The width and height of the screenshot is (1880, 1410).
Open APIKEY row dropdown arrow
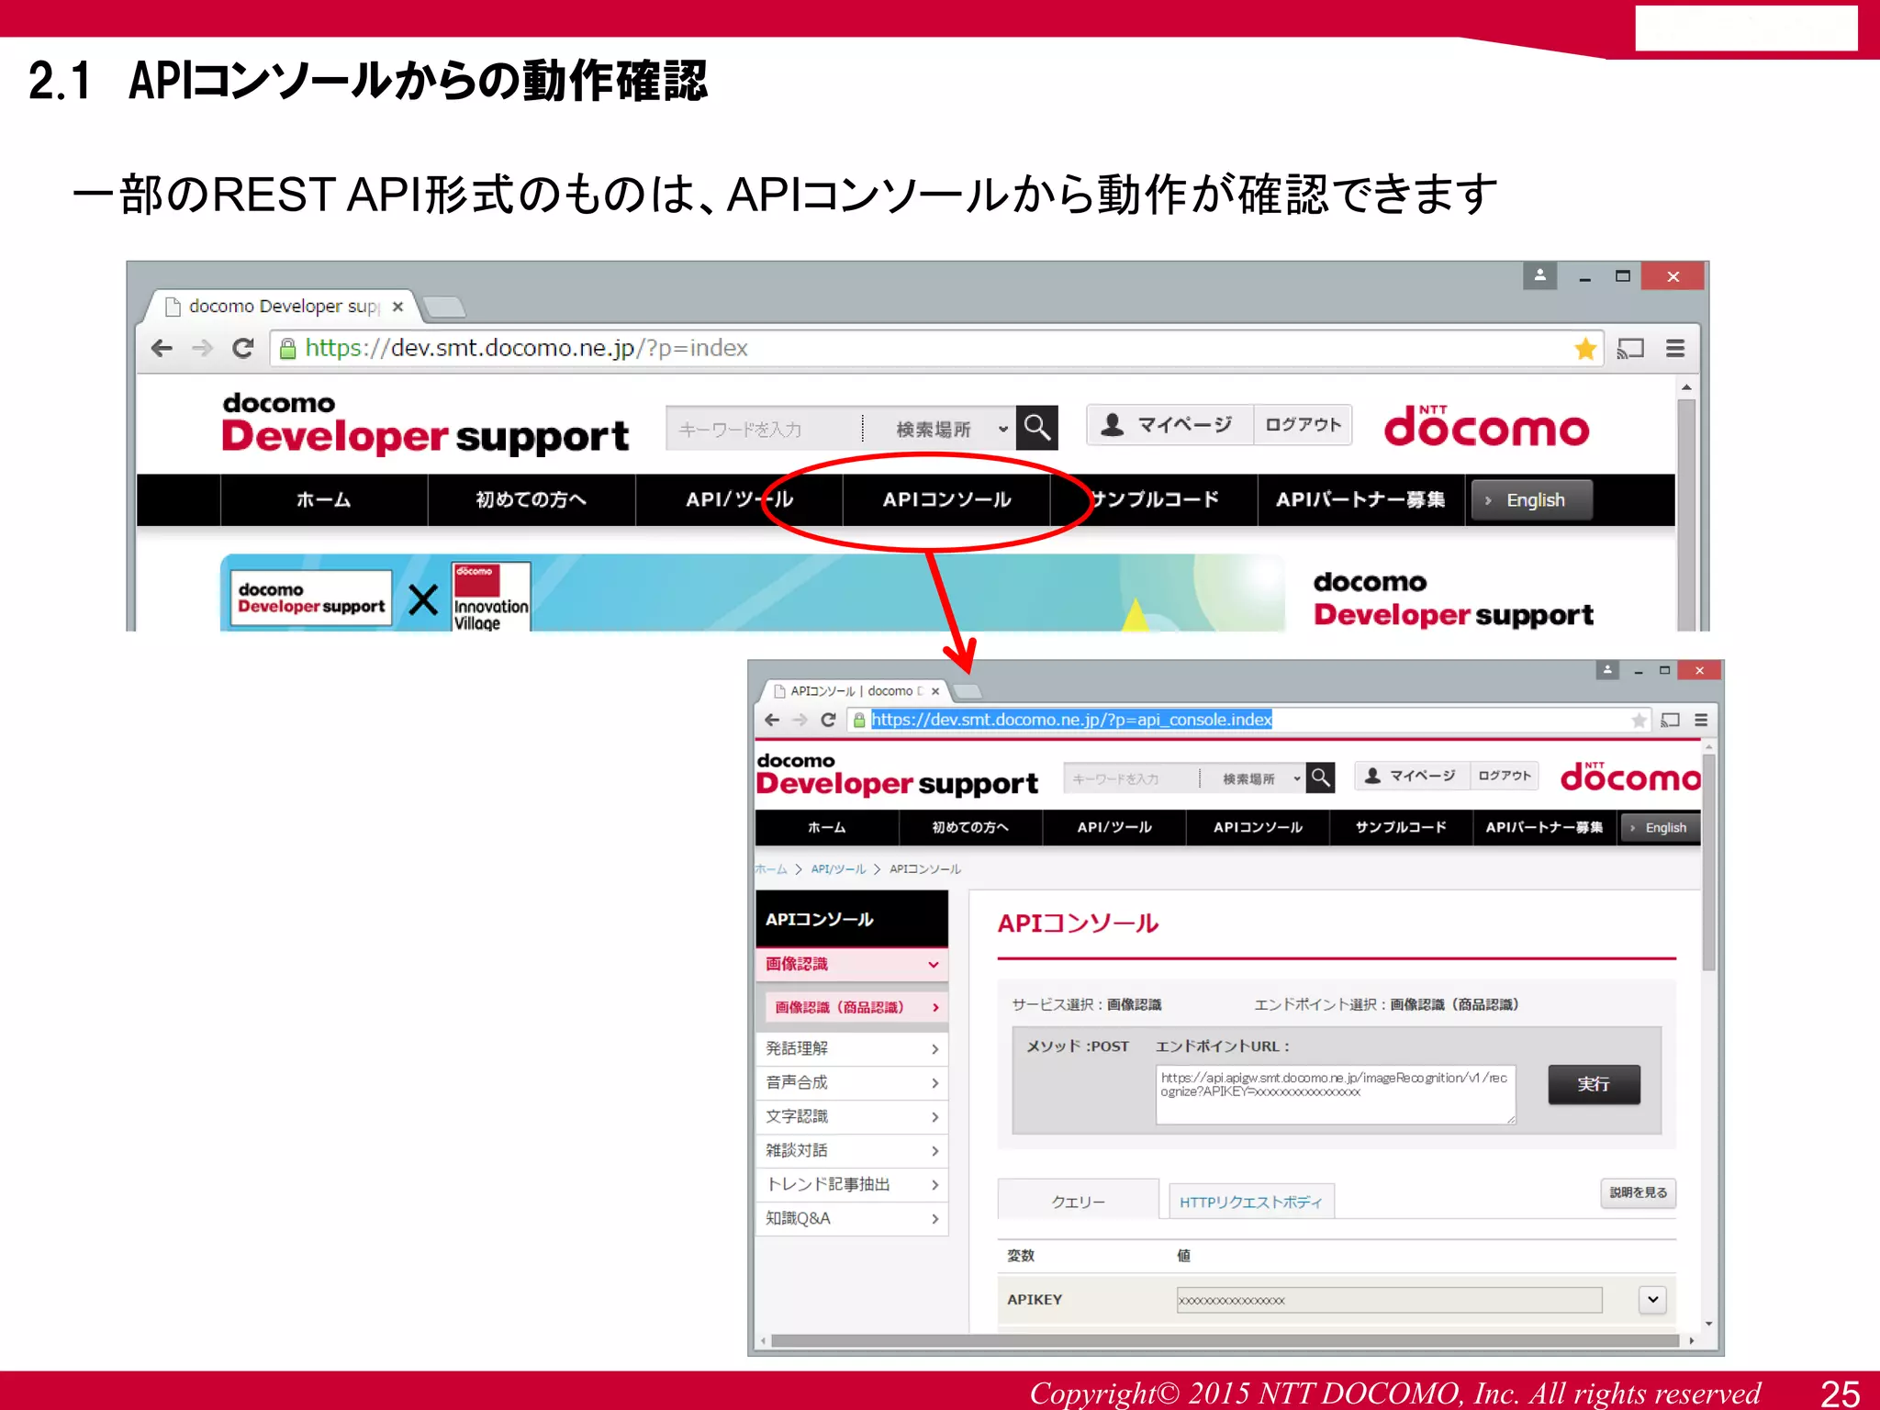click(1652, 1299)
